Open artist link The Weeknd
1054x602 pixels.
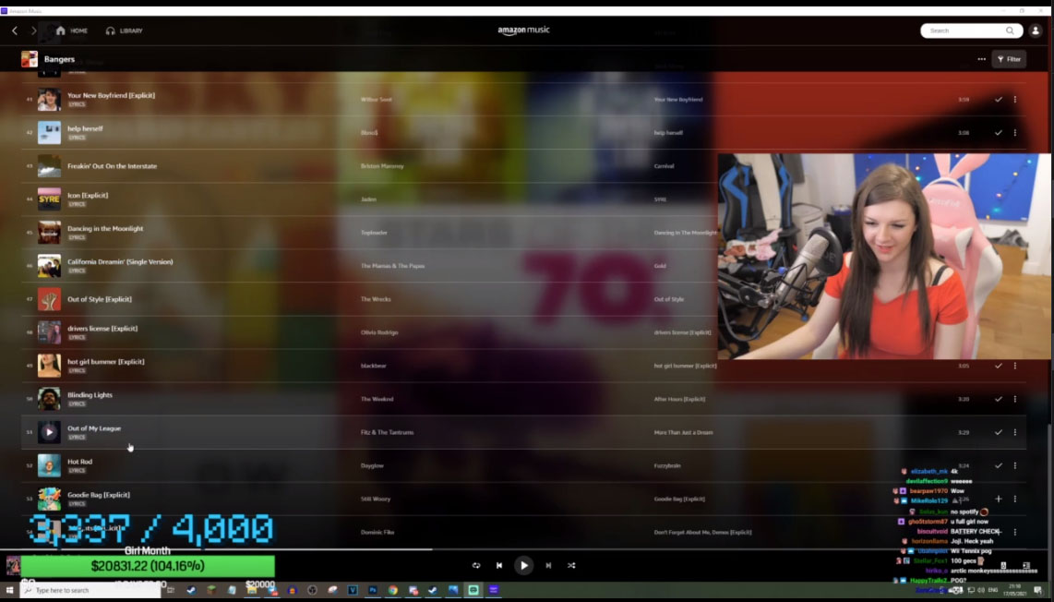[x=377, y=399]
